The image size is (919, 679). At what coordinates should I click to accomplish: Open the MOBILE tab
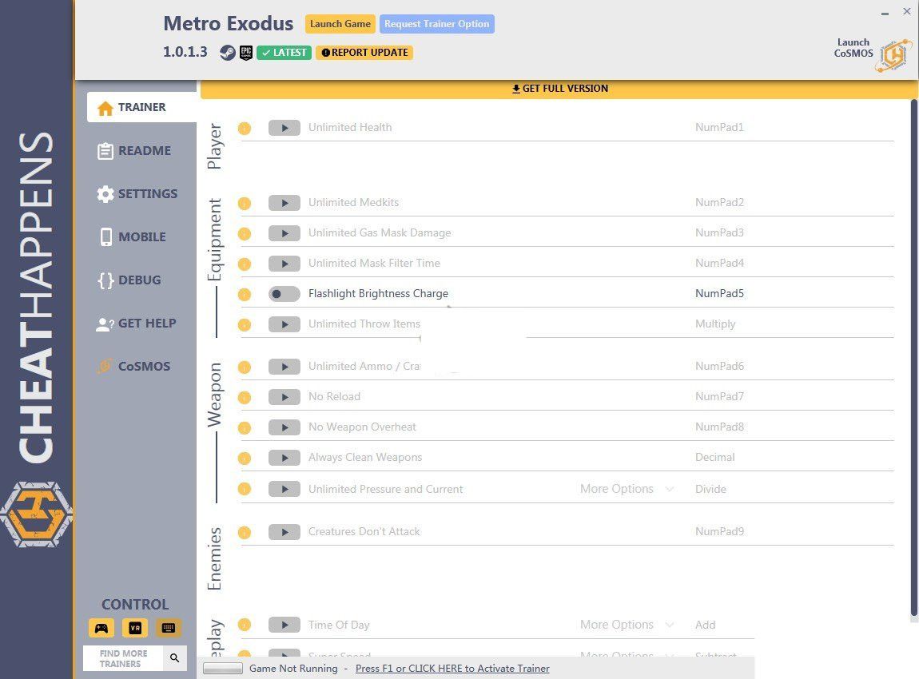[x=133, y=237]
